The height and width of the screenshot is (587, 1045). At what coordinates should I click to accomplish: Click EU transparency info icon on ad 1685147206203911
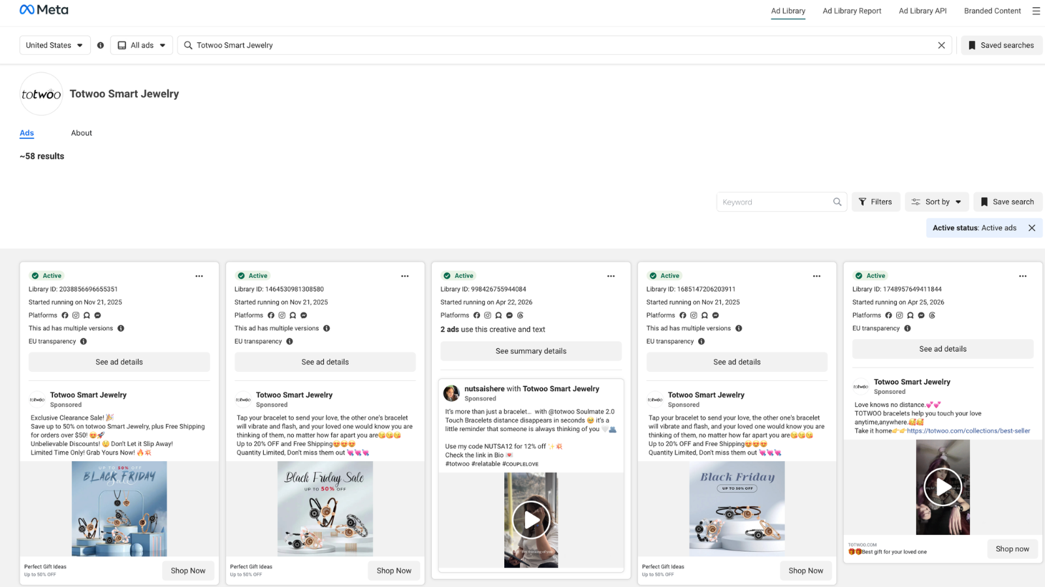[x=701, y=342]
